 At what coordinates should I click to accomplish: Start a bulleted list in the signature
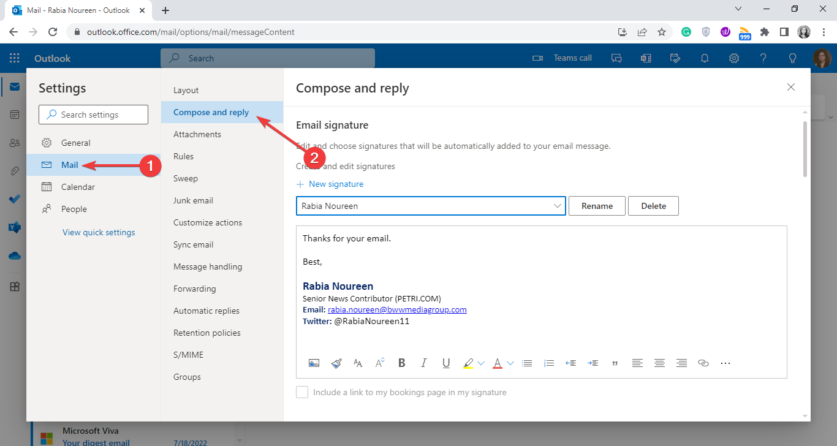click(x=526, y=363)
